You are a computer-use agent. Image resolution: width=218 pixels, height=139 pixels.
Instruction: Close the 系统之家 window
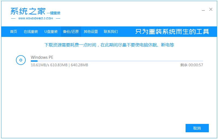pos(211,9)
